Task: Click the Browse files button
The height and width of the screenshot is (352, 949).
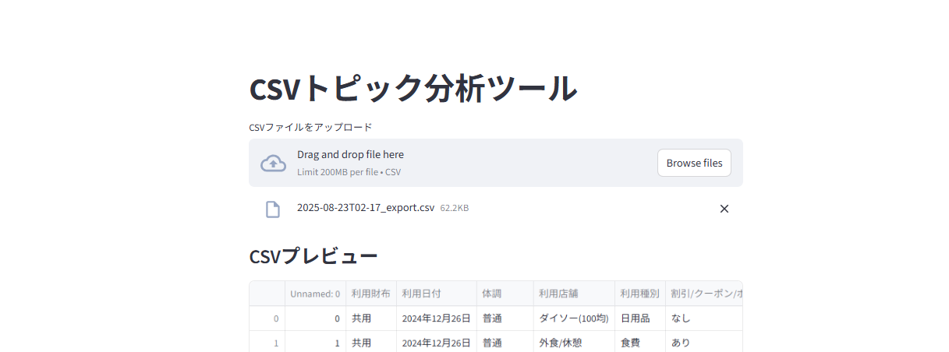Action: pos(694,163)
